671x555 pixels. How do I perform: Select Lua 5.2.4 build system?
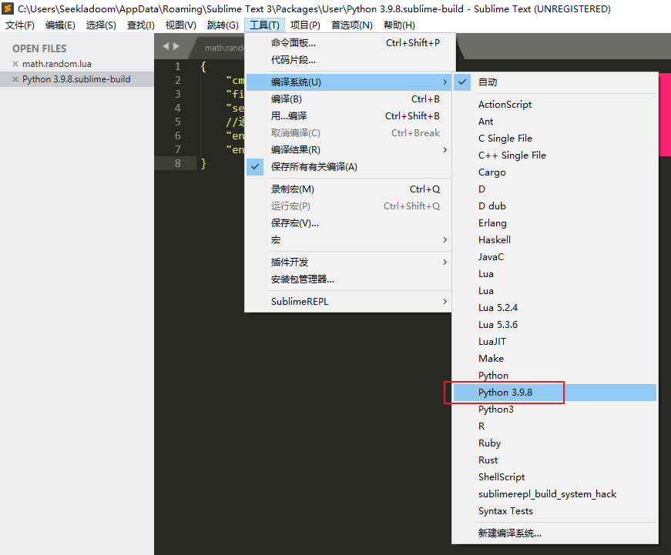tap(555, 308)
